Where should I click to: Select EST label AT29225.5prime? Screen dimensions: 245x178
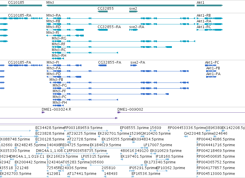81,134
